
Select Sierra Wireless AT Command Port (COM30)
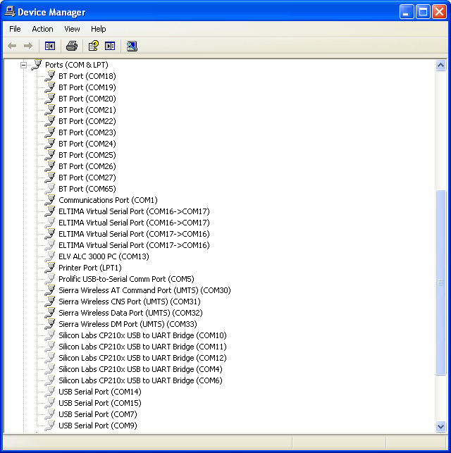click(x=144, y=290)
